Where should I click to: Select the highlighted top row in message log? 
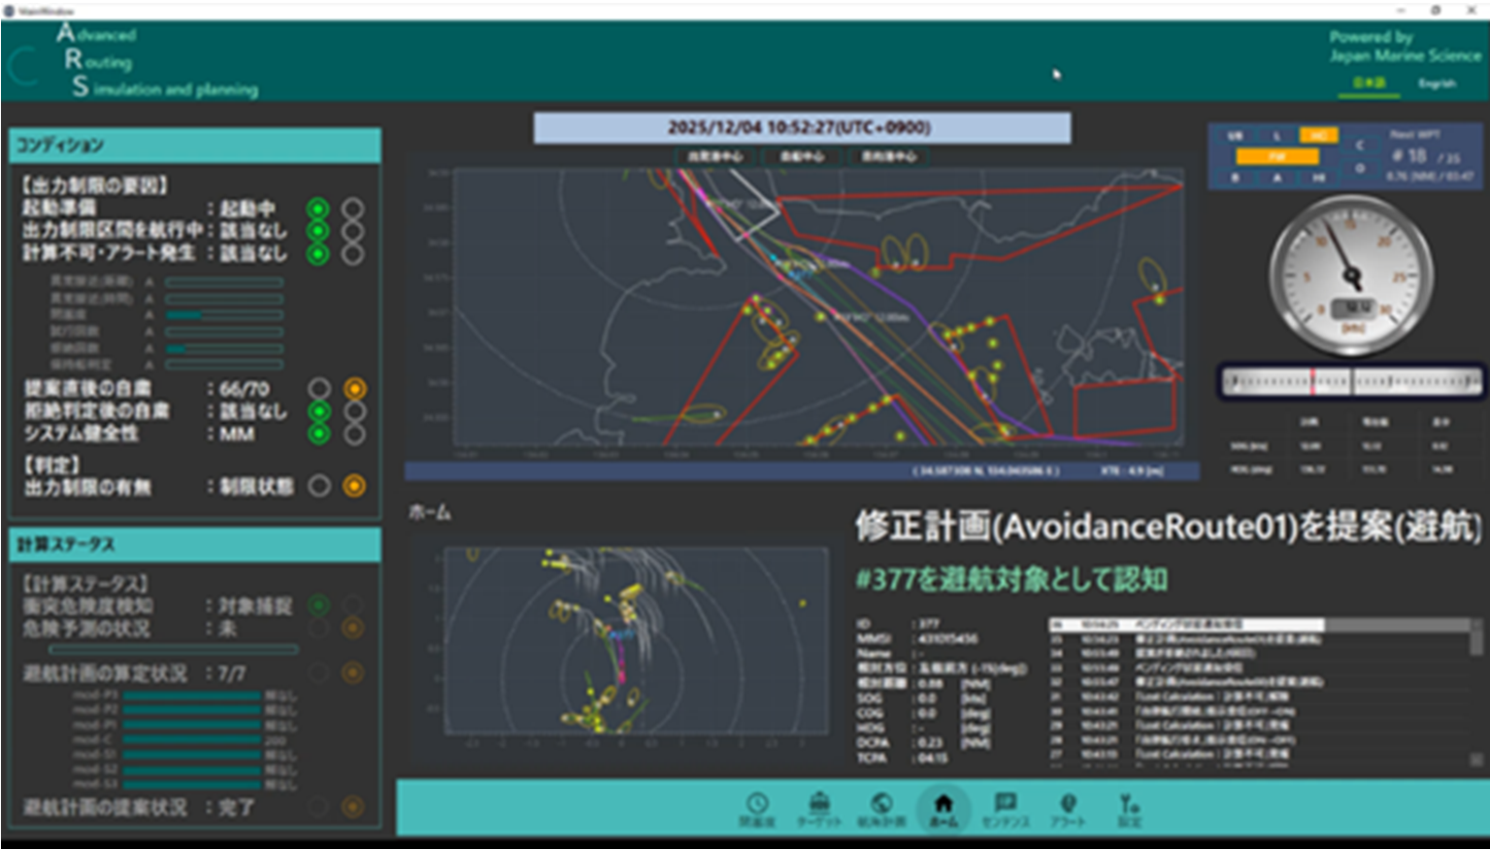(1185, 625)
